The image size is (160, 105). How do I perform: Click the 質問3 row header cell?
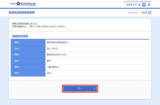click(28, 67)
